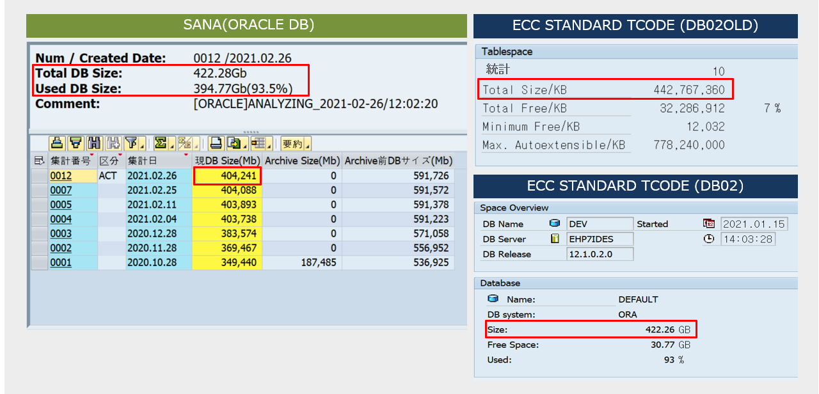Click the database icon beside DB Name
This screenshot has width=819, height=394.
(x=555, y=224)
